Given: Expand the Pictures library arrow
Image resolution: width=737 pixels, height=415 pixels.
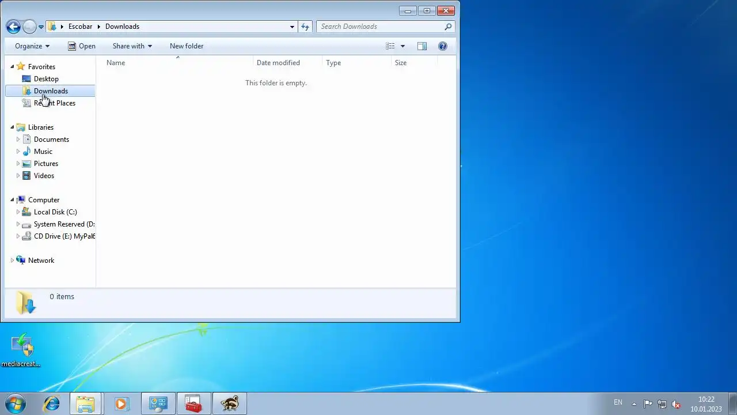Looking at the screenshot, I should (18, 164).
